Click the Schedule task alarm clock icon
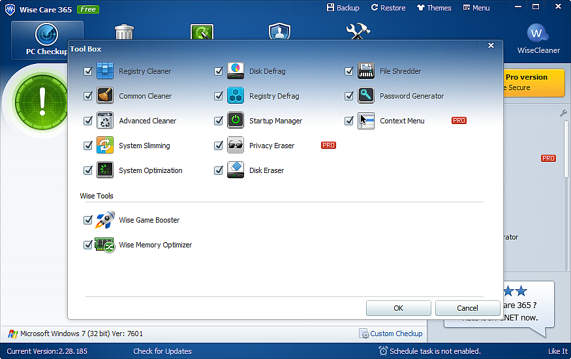The width and height of the screenshot is (571, 359). 383,351
